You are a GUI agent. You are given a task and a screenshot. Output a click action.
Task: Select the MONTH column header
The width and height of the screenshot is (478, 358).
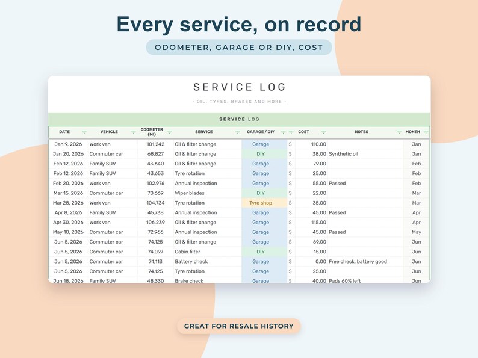pyautogui.click(x=412, y=132)
